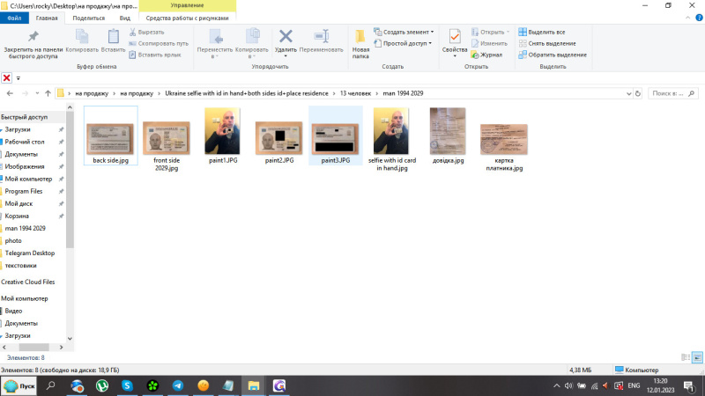Viewport: 705px width, 396px height.
Task: Open the Переместить в dropdown
Action: (214, 41)
